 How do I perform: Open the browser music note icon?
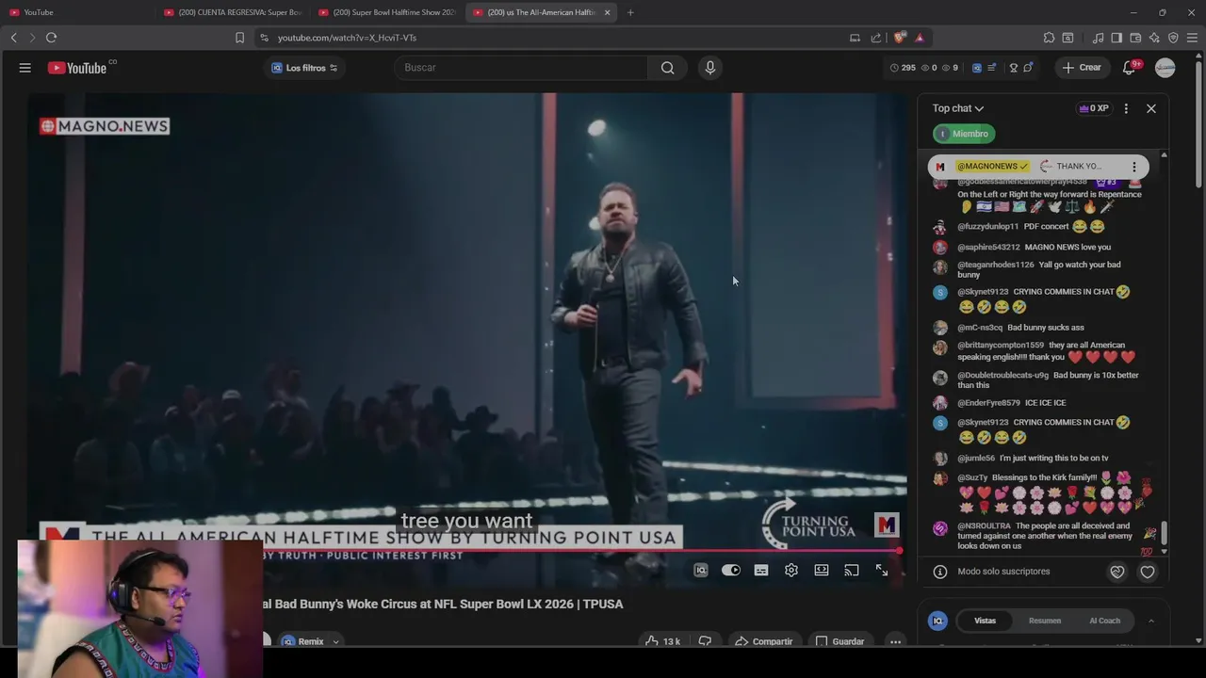click(x=1098, y=38)
